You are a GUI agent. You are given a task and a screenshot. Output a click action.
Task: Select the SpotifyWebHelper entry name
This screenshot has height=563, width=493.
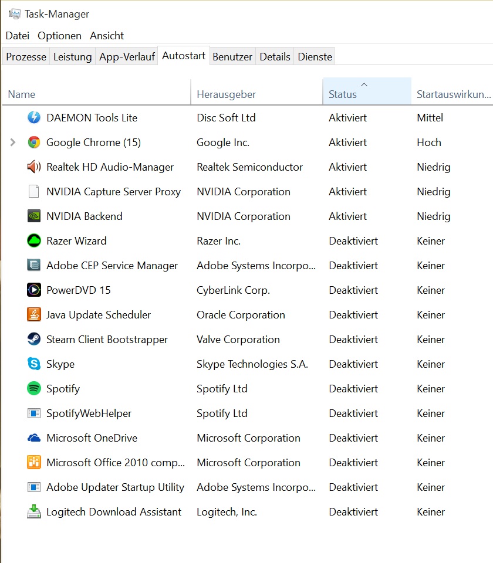89,413
